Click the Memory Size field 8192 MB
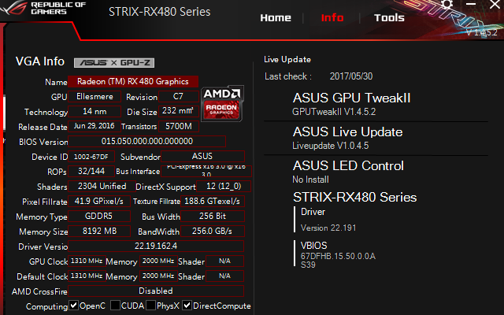Image resolution: width=504 pixels, height=315 pixels. click(99, 231)
